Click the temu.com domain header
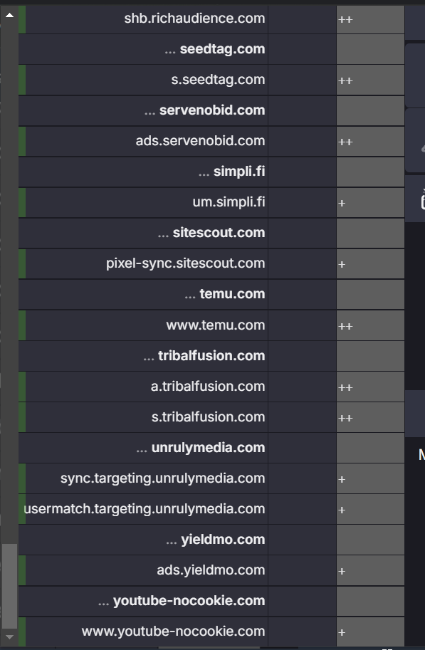Viewport: 425px width, 650px height. [x=143, y=294]
